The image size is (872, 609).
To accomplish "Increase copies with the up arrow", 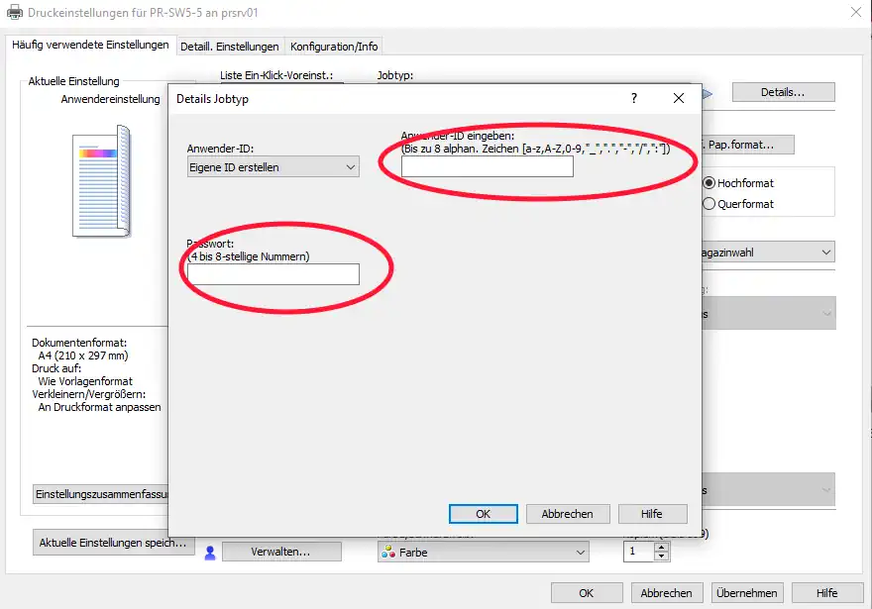I will [661, 547].
